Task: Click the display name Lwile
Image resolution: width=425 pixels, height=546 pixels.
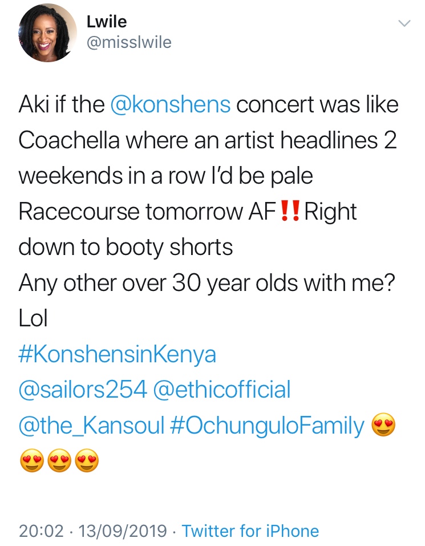Action: (107, 22)
